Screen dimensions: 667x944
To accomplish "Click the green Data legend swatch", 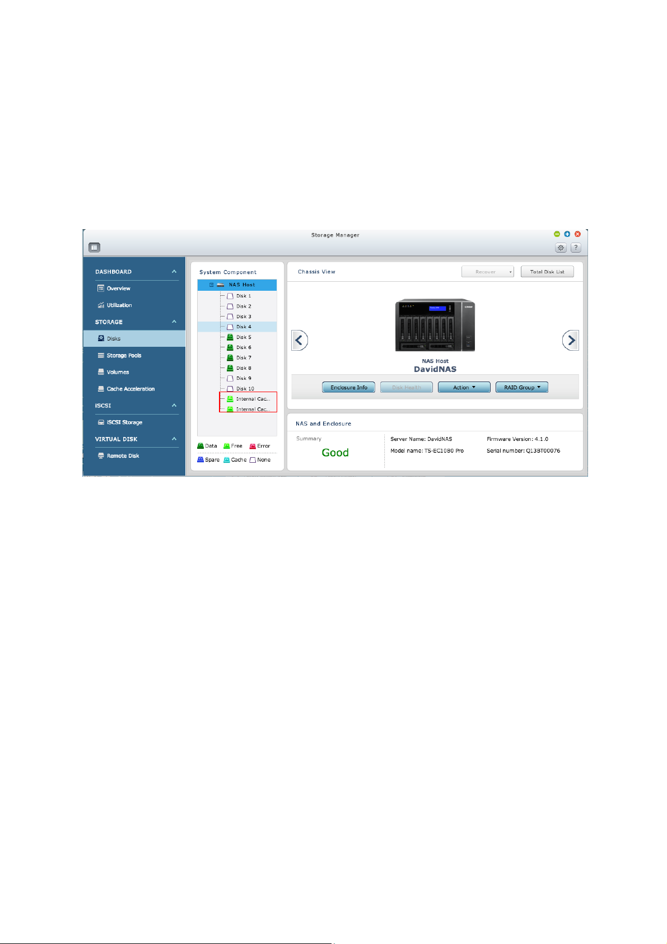I will (x=200, y=446).
